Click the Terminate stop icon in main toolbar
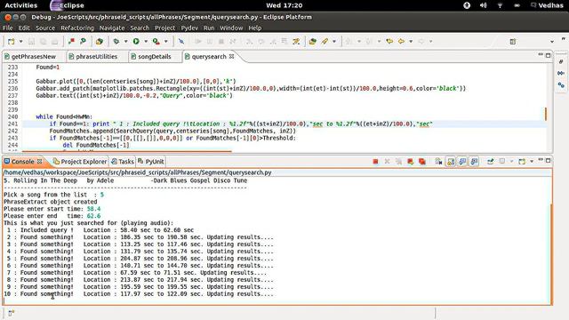The image size is (569, 320). click(221, 42)
